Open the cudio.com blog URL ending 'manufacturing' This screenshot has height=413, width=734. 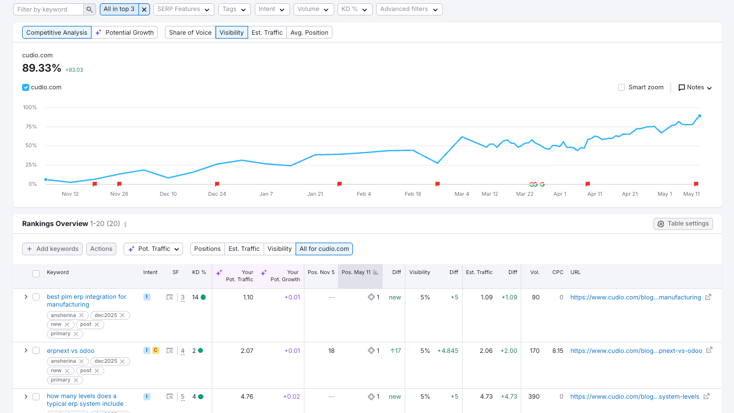(636, 297)
